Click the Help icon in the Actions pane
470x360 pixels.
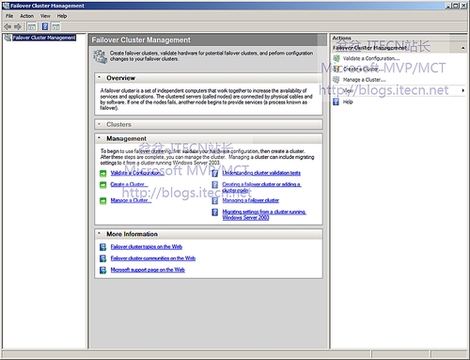[x=336, y=102]
